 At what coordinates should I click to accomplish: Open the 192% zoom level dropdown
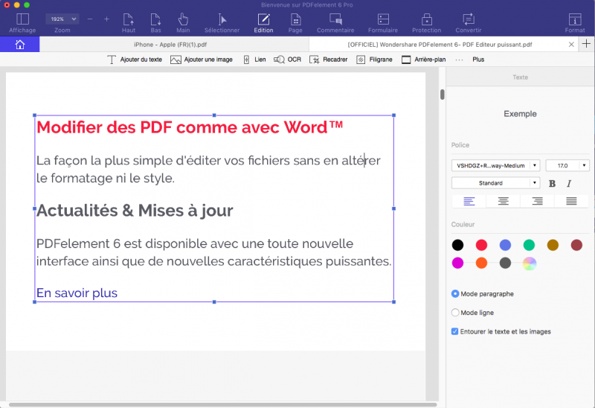click(62, 19)
